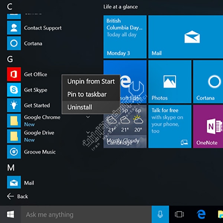Open the Mostly Cloudy weather tile
The width and height of the screenshot is (223, 223).
[125, 131]
